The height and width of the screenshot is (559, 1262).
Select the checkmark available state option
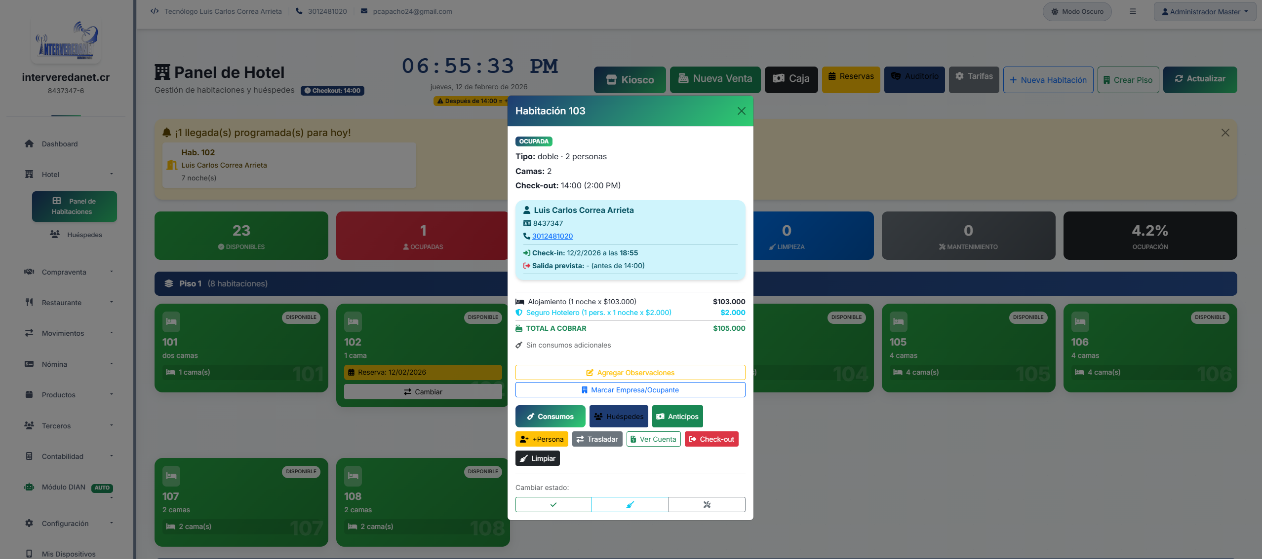coord(553,504)
